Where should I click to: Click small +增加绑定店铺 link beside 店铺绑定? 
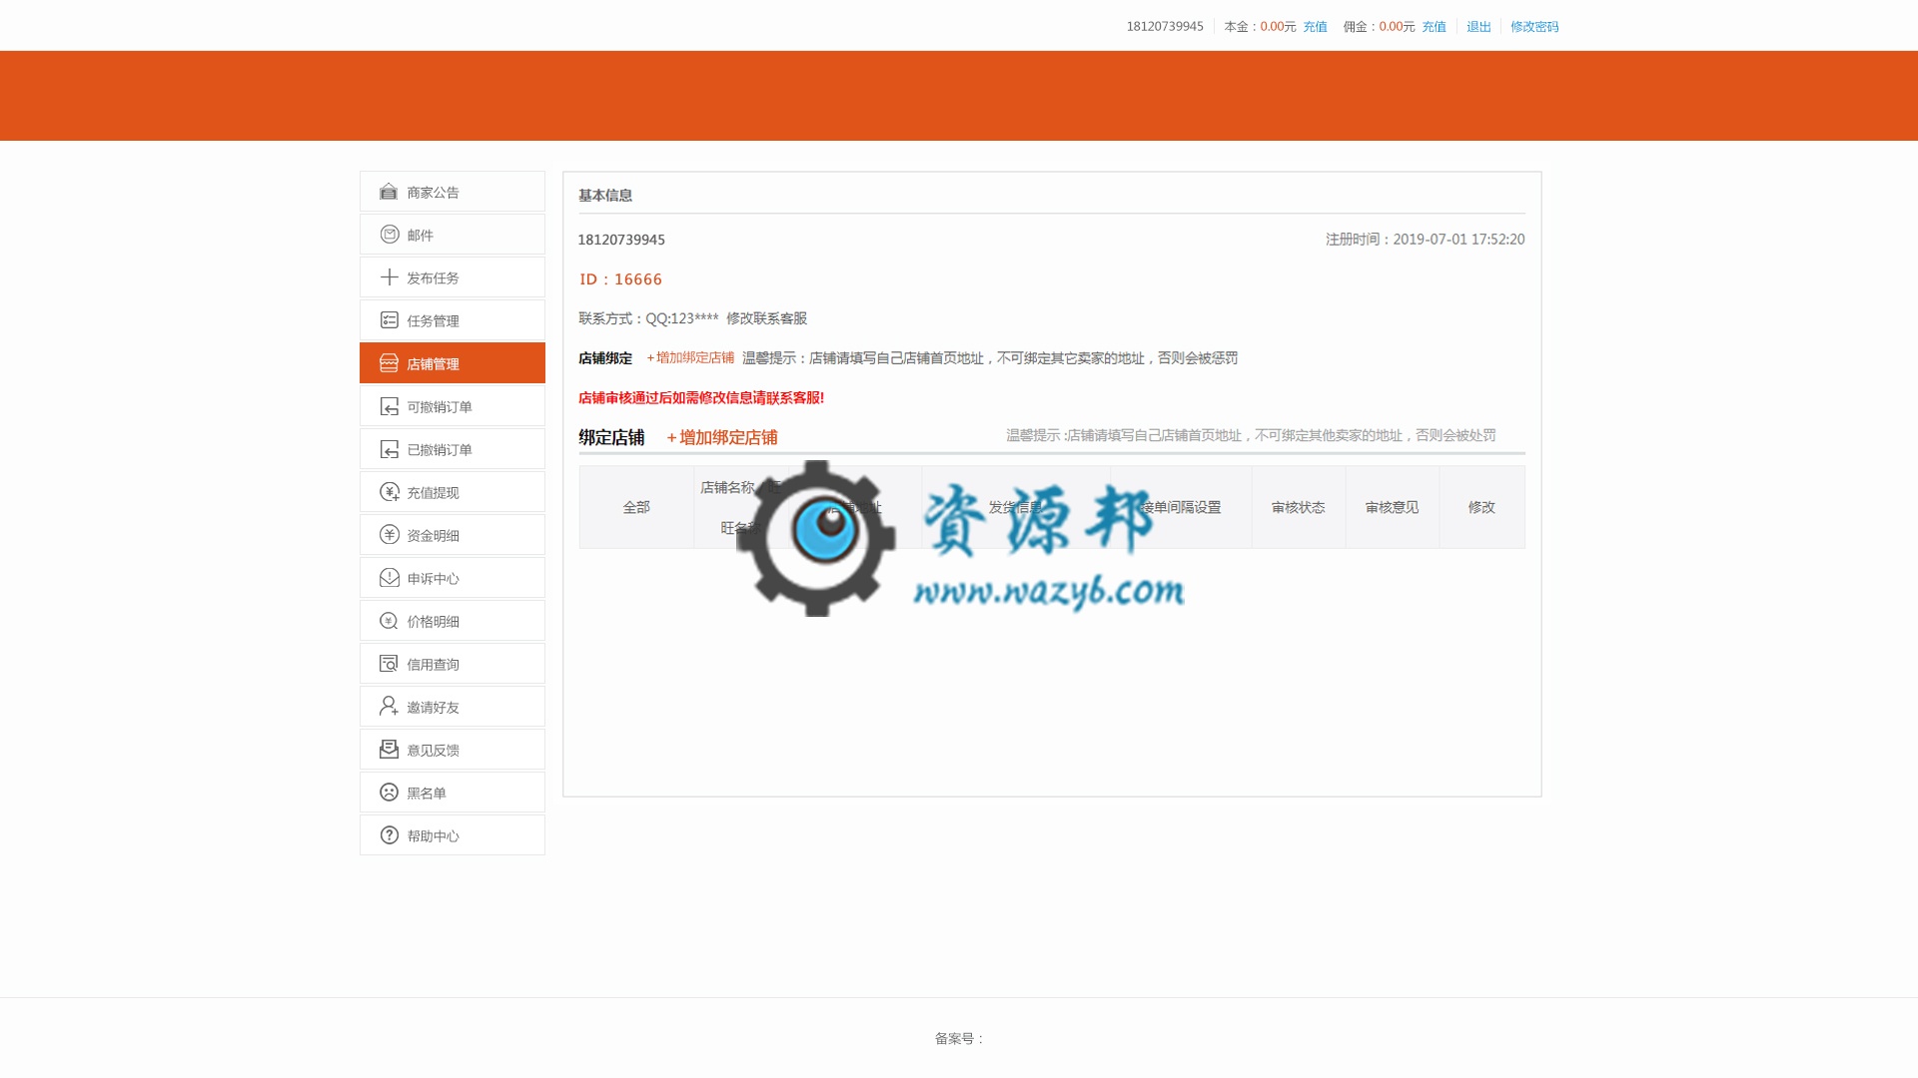coord(690,357)
